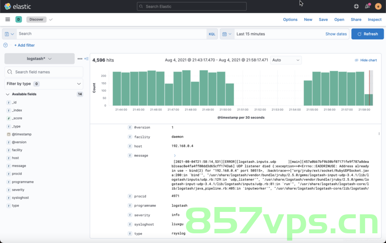Click the message row type icon
Image resolution: width=386 pixels, height=243 pixels.
130,155
